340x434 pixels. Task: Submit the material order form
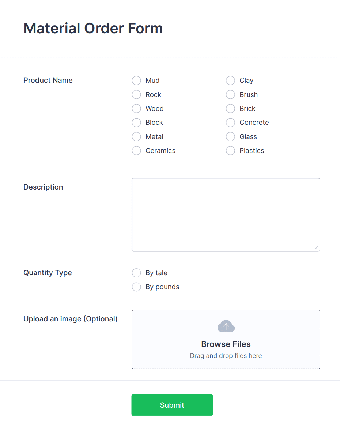point(172,405)
